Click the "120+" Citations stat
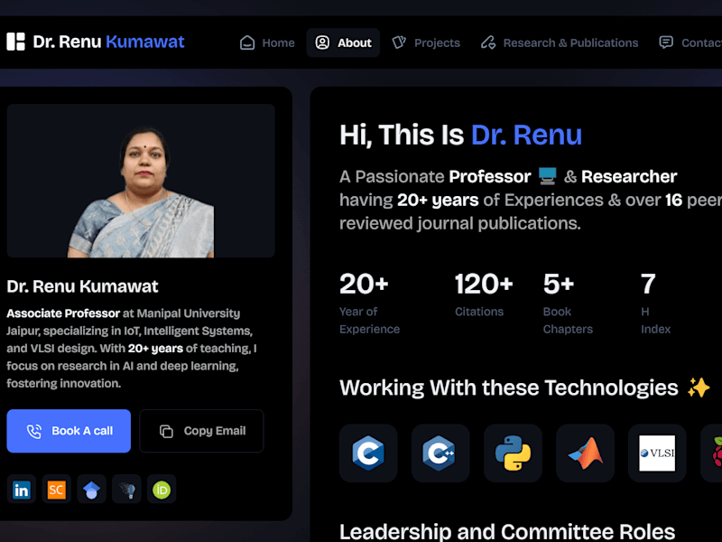The image size is (722, 542). click(484, 284)
